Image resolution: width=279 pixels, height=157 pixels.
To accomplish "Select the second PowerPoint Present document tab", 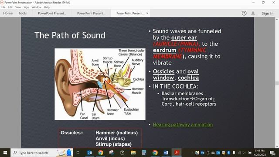I will pos(91,14).
